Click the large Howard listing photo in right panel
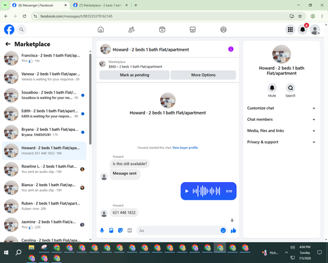 (281, 54)
